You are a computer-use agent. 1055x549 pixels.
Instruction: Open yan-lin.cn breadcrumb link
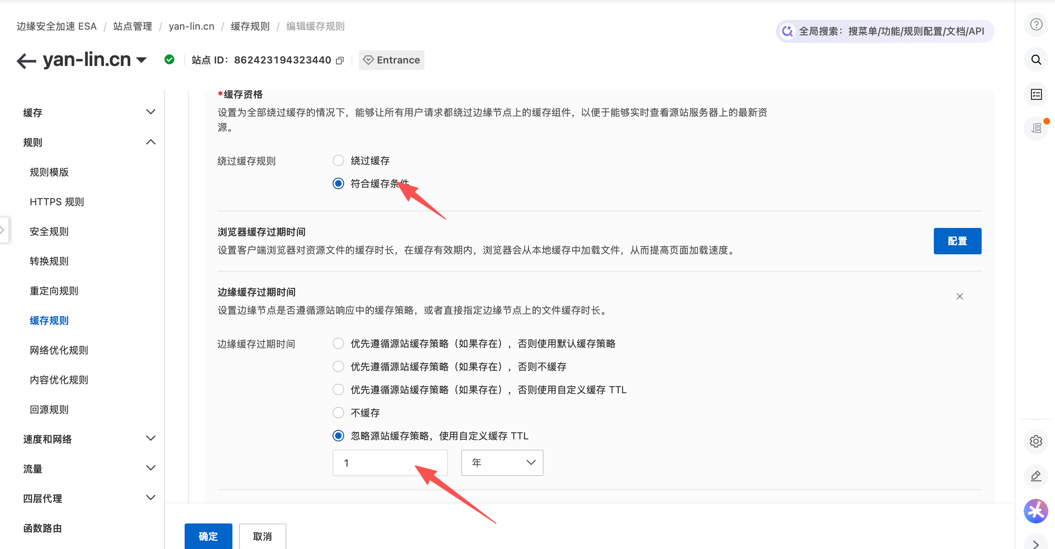click(x=192, y=26)
